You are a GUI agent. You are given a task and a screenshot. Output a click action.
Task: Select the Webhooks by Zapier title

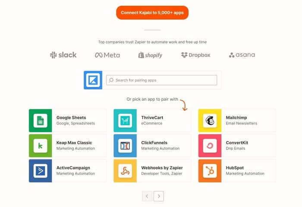pyautogui.click(x=162, y=168)
